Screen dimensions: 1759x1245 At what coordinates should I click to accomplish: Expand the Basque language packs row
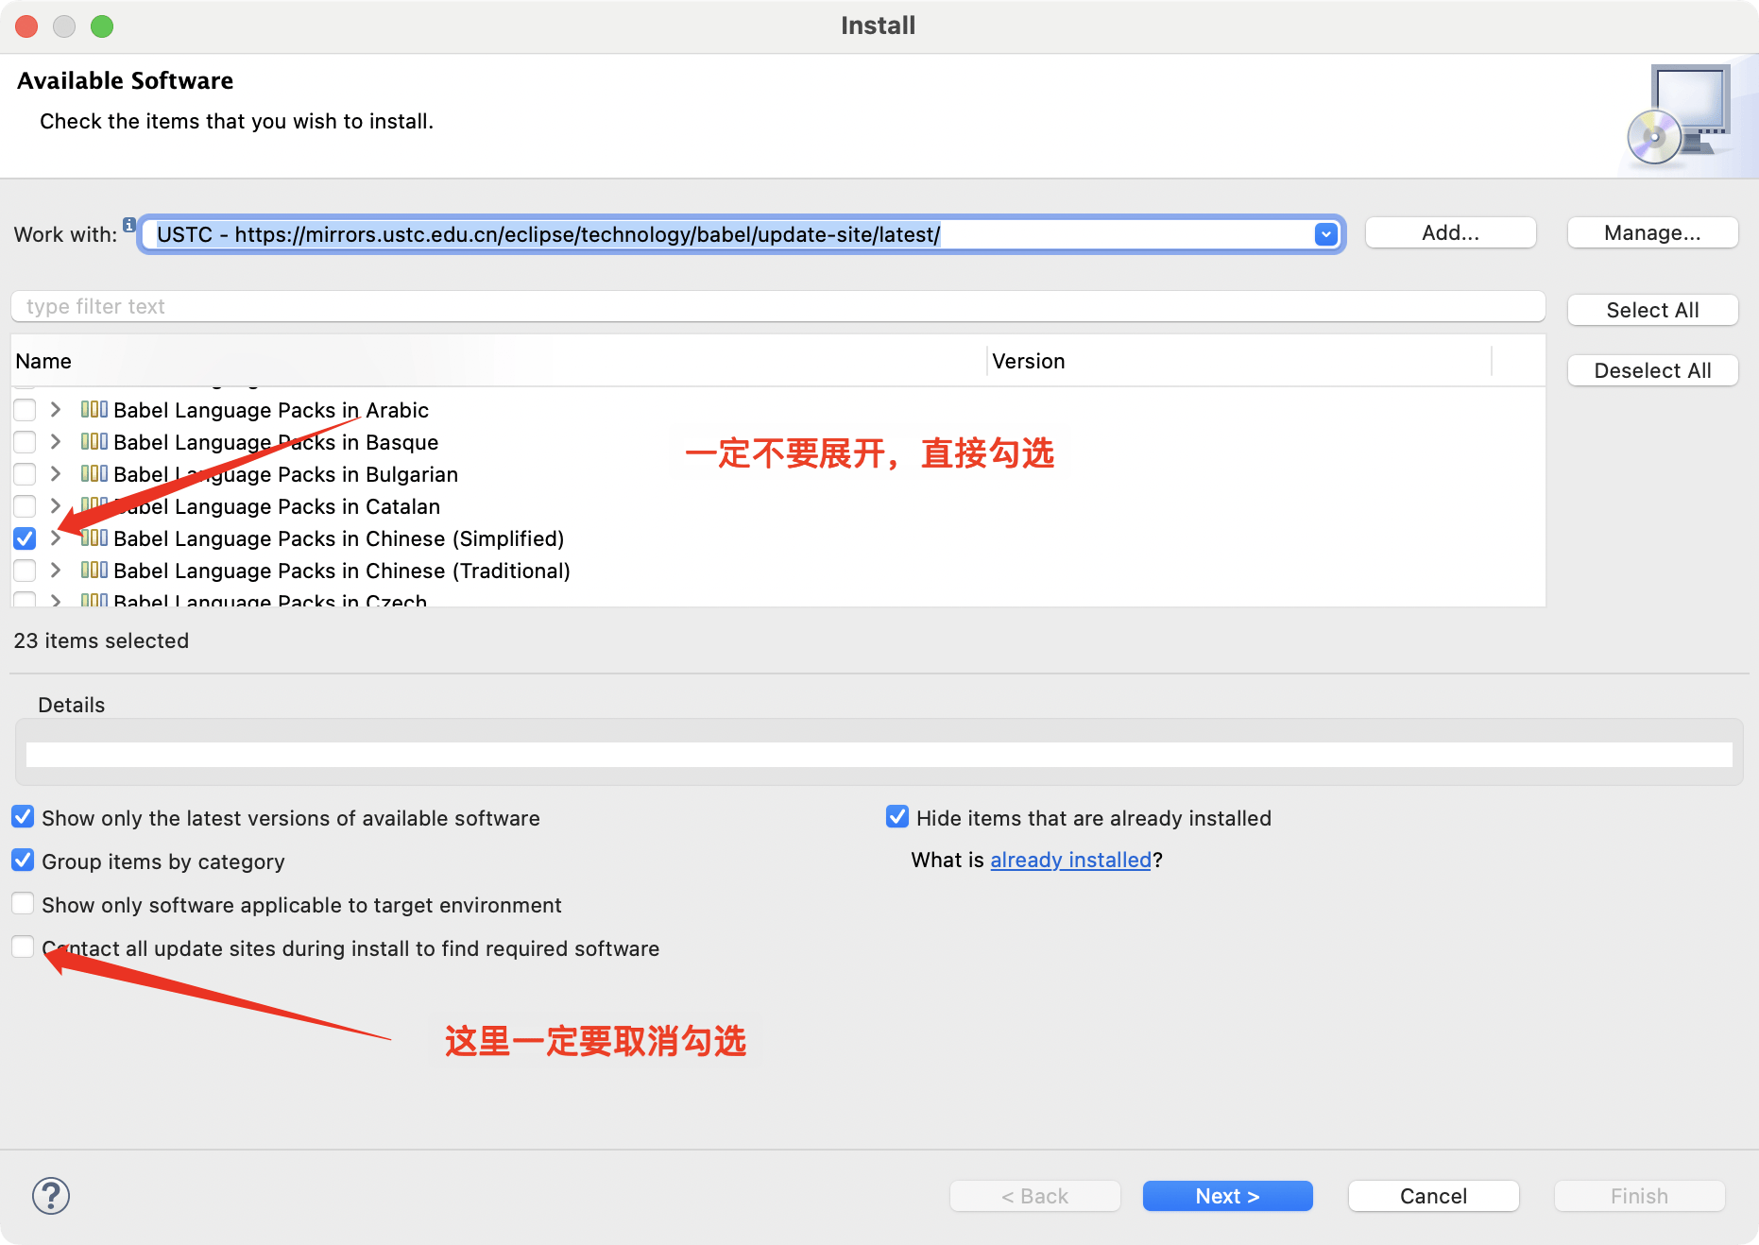coord(56,441)
